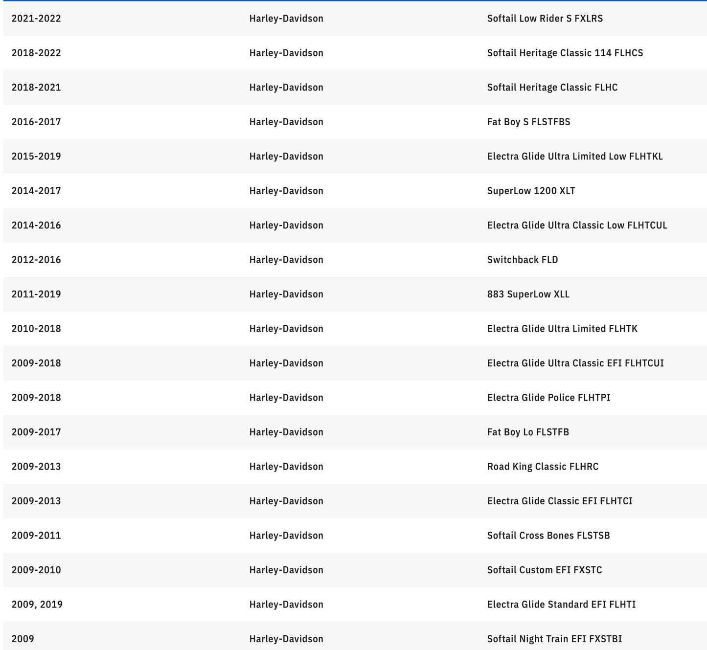This screenshot has height=650, width=707.
Task: Click 'Harley-Davidson' in the Softail Low Rider S row
Action: pos(286,19)
